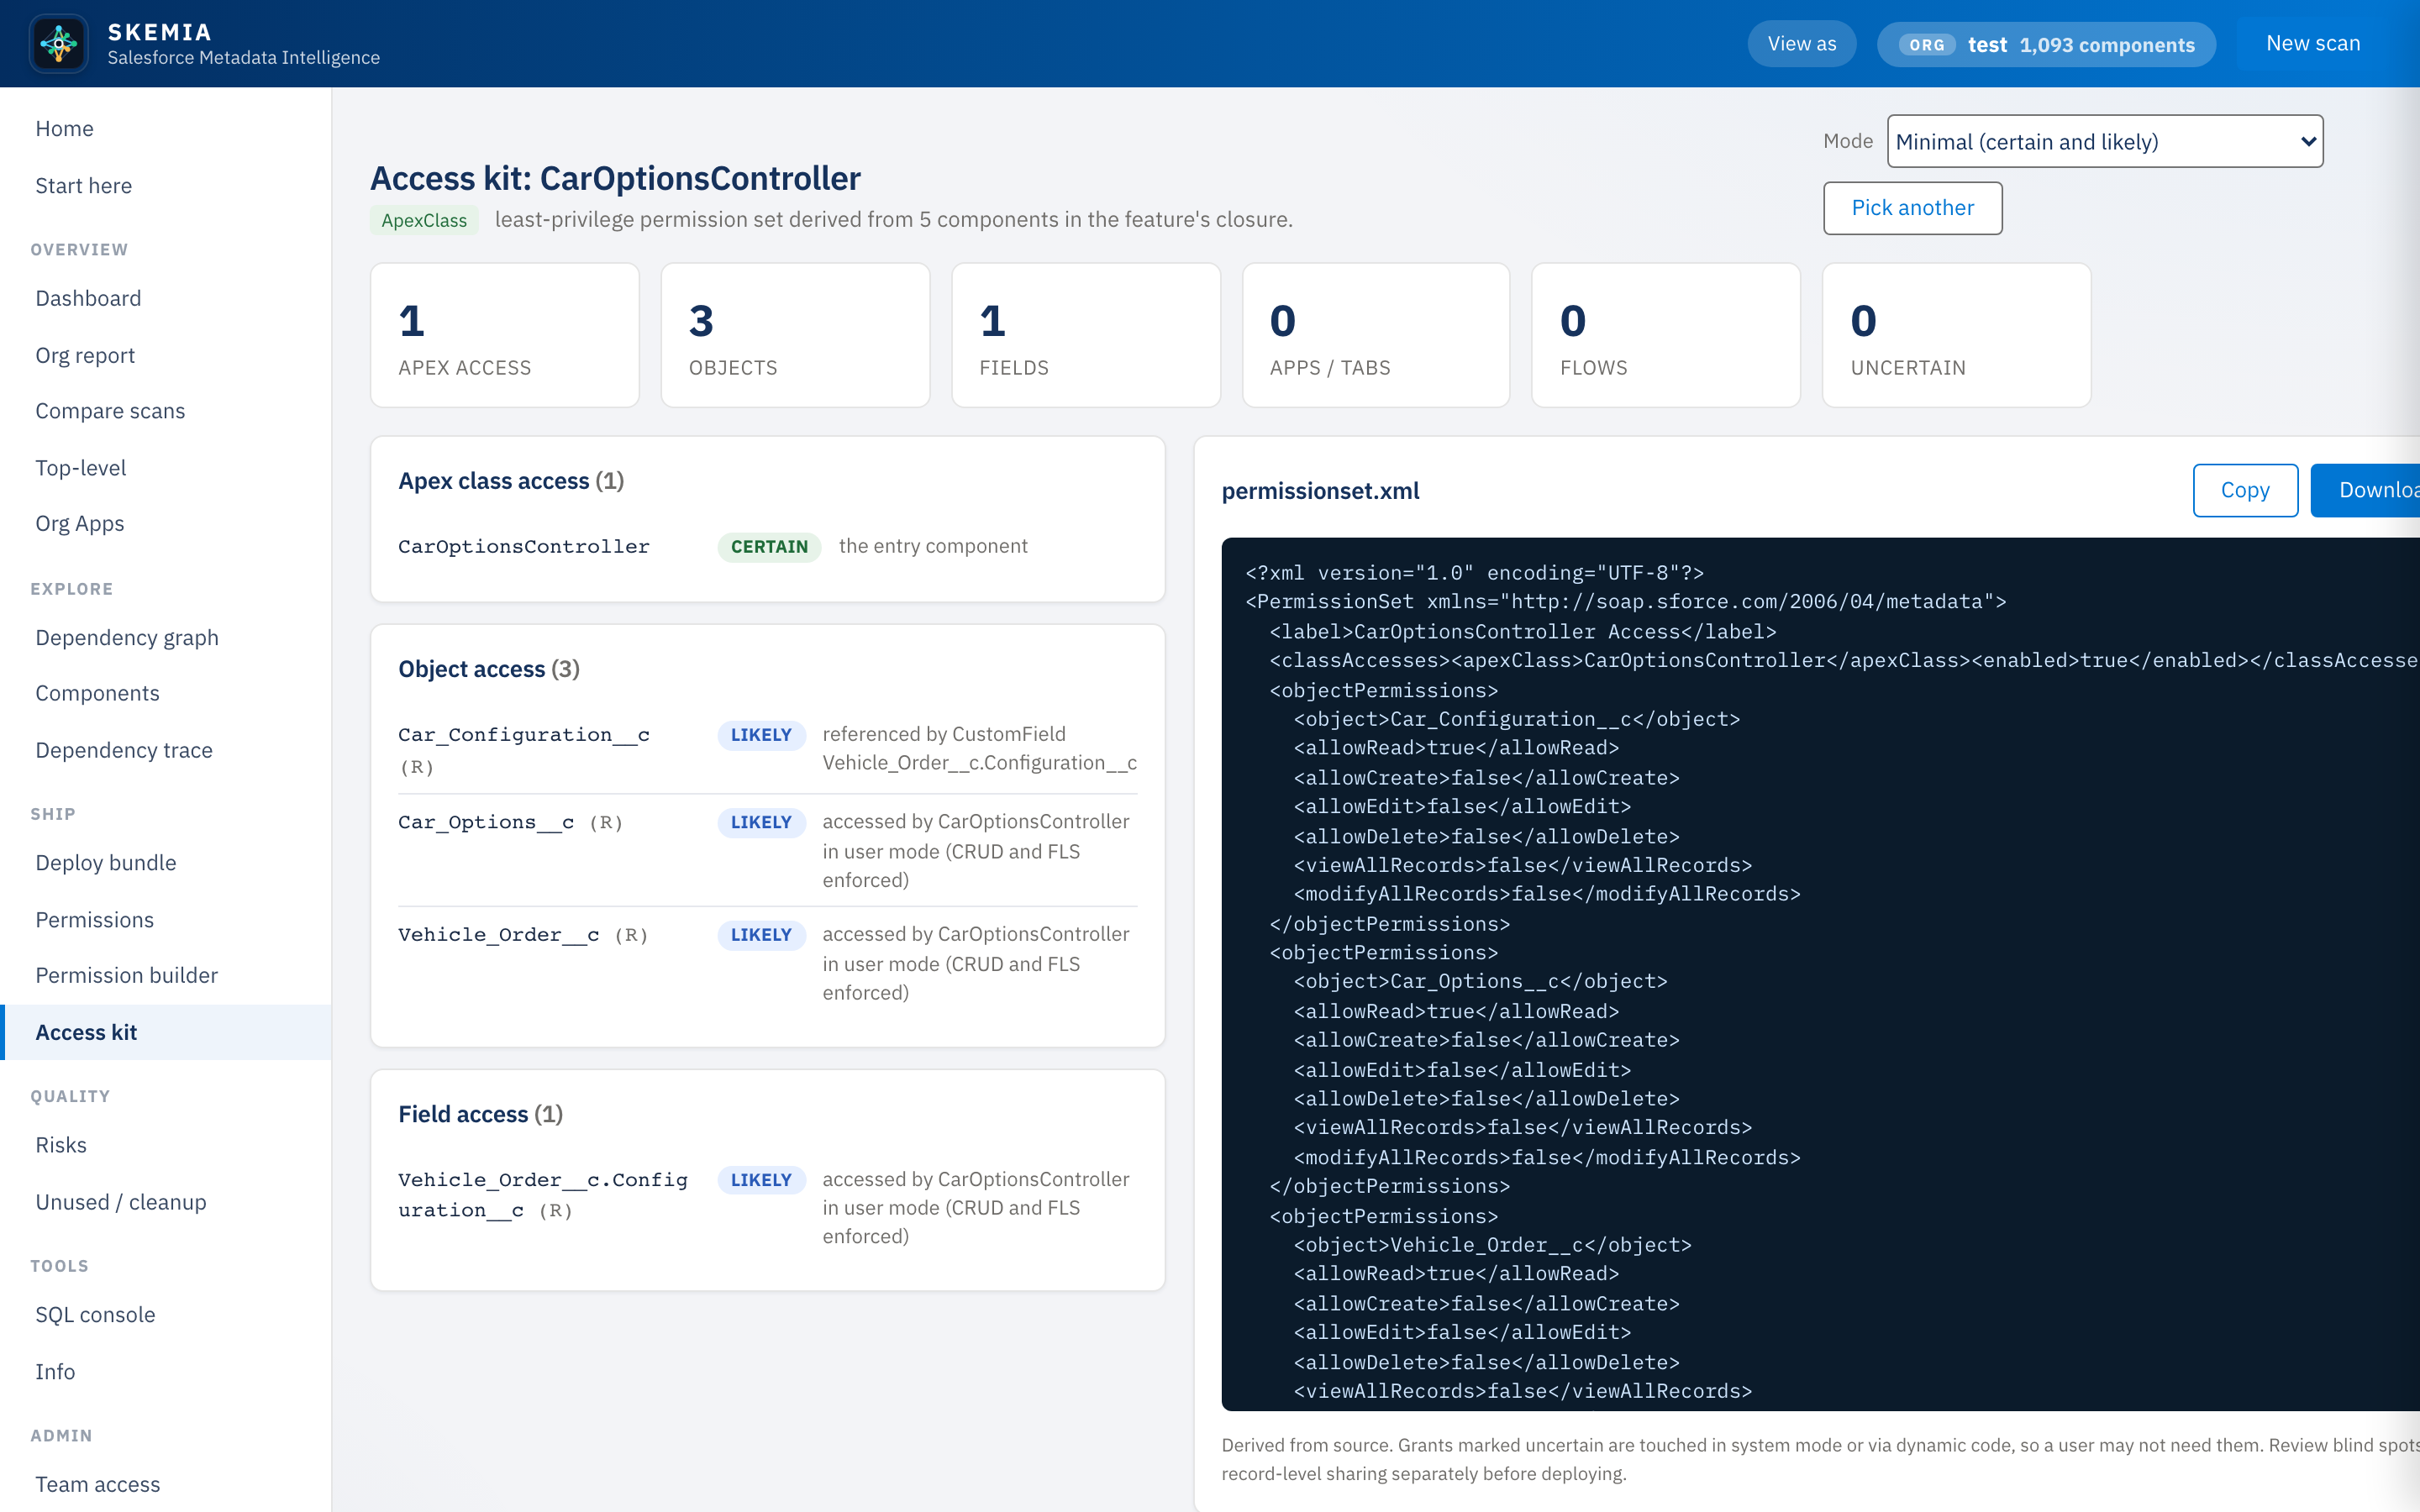Go to Team access
Image resolution: width=2420 pixels, height=1512 pixels.
point(166,1484)
